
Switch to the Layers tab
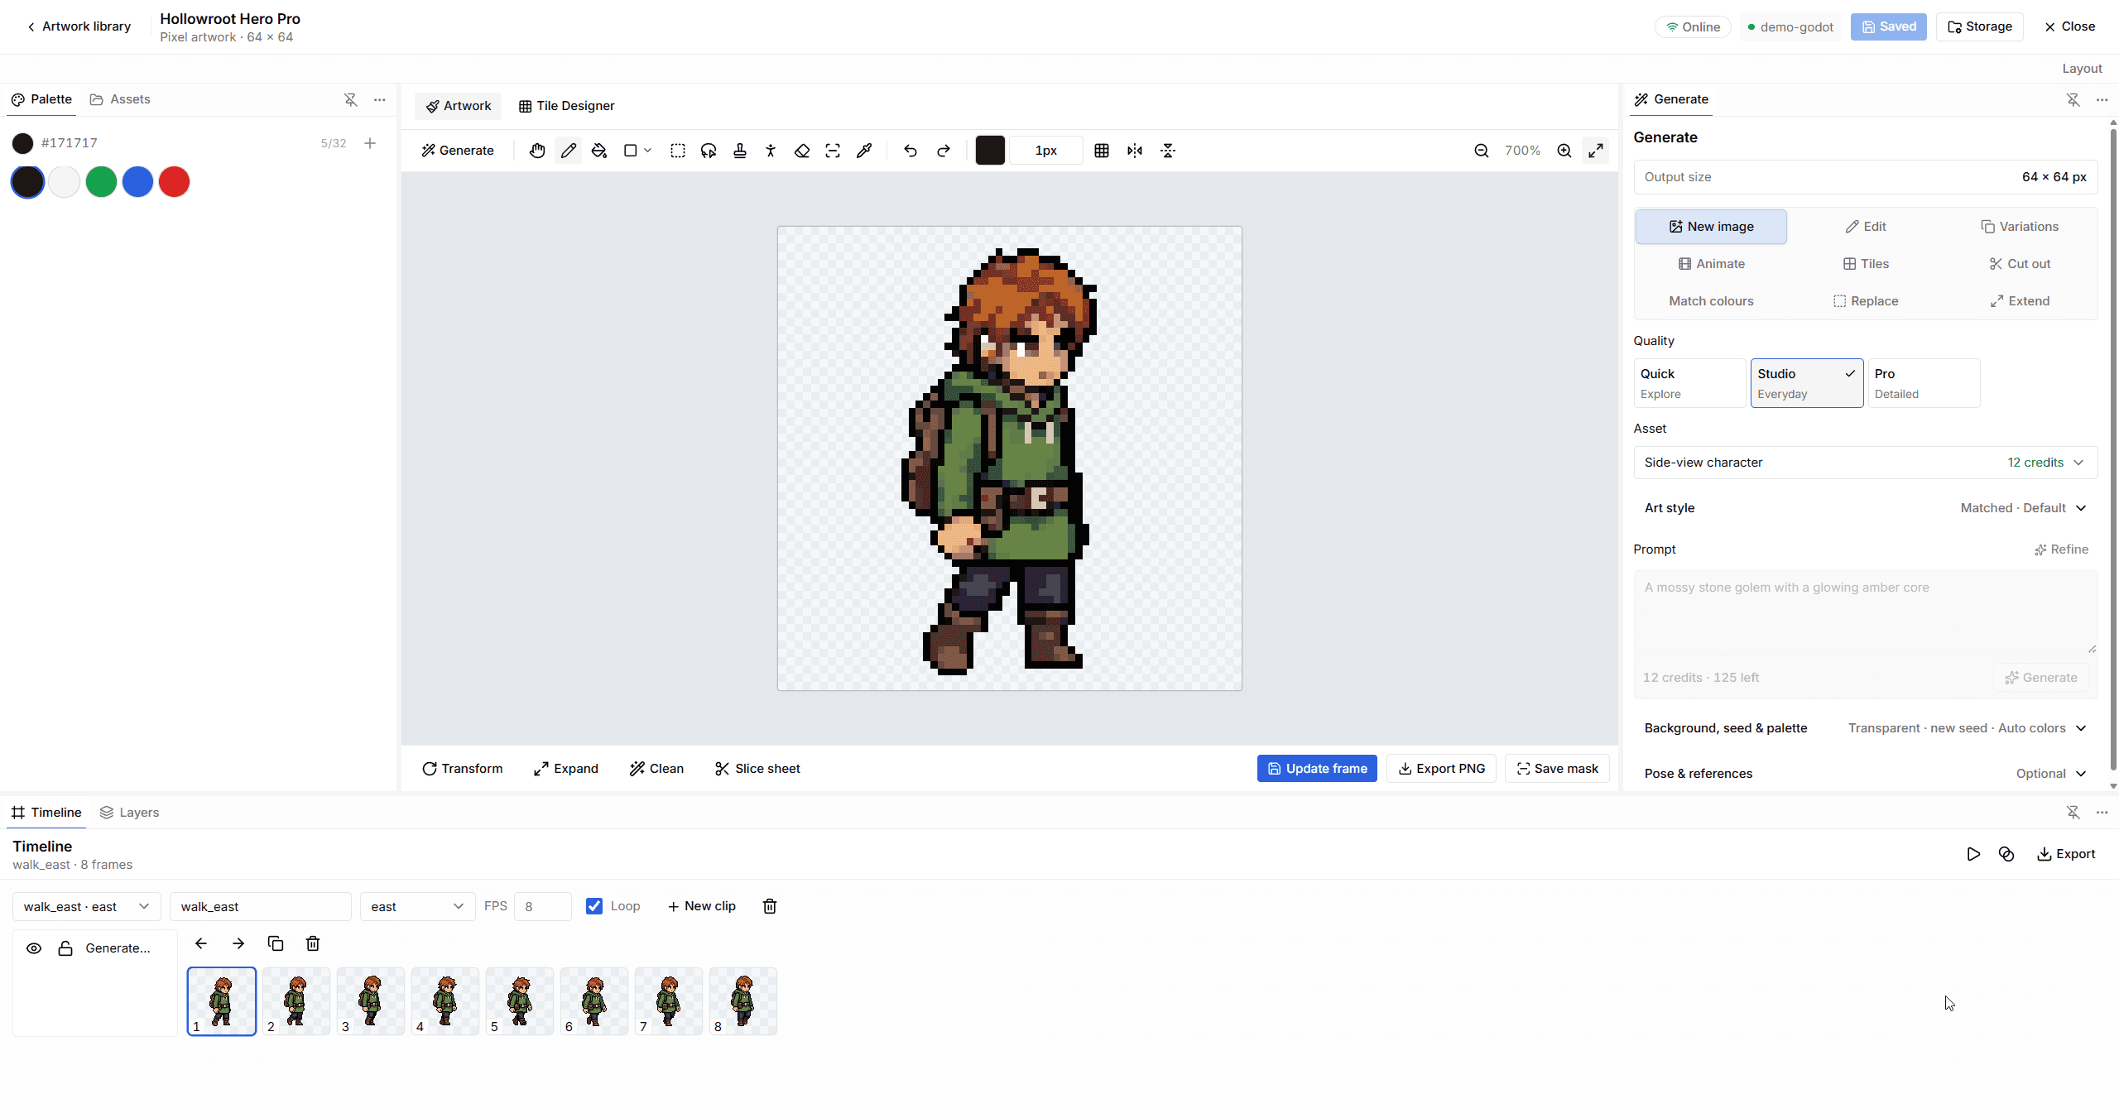[129, 813]
